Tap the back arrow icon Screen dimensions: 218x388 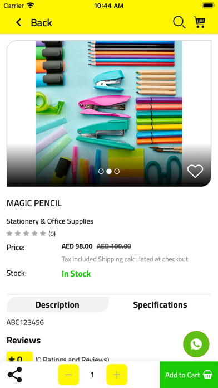pyautogui.click(x=18, y=22)
